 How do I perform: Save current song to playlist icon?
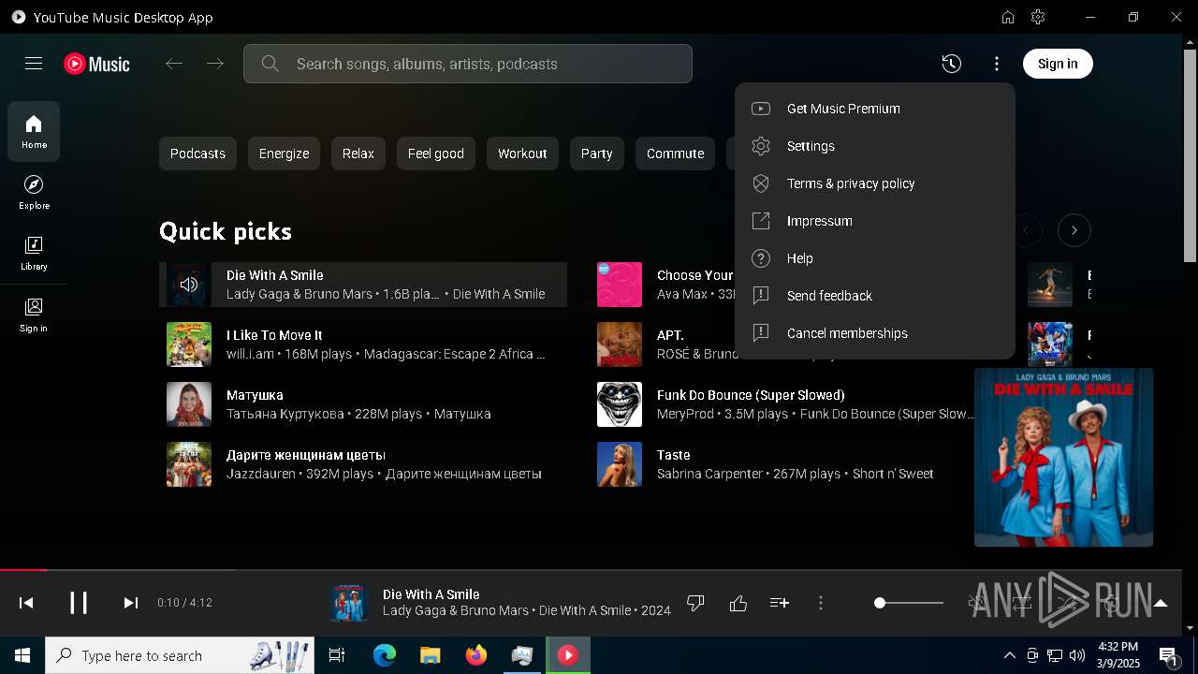[x=780, y=603]
